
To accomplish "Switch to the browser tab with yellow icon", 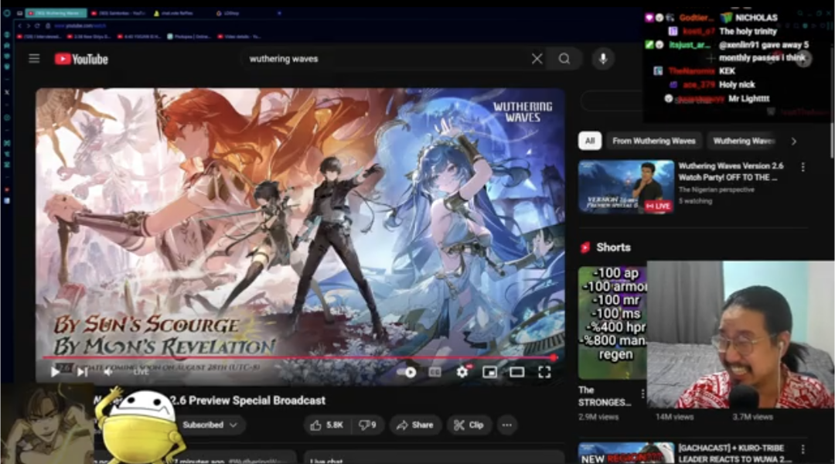I will [176, 13].
